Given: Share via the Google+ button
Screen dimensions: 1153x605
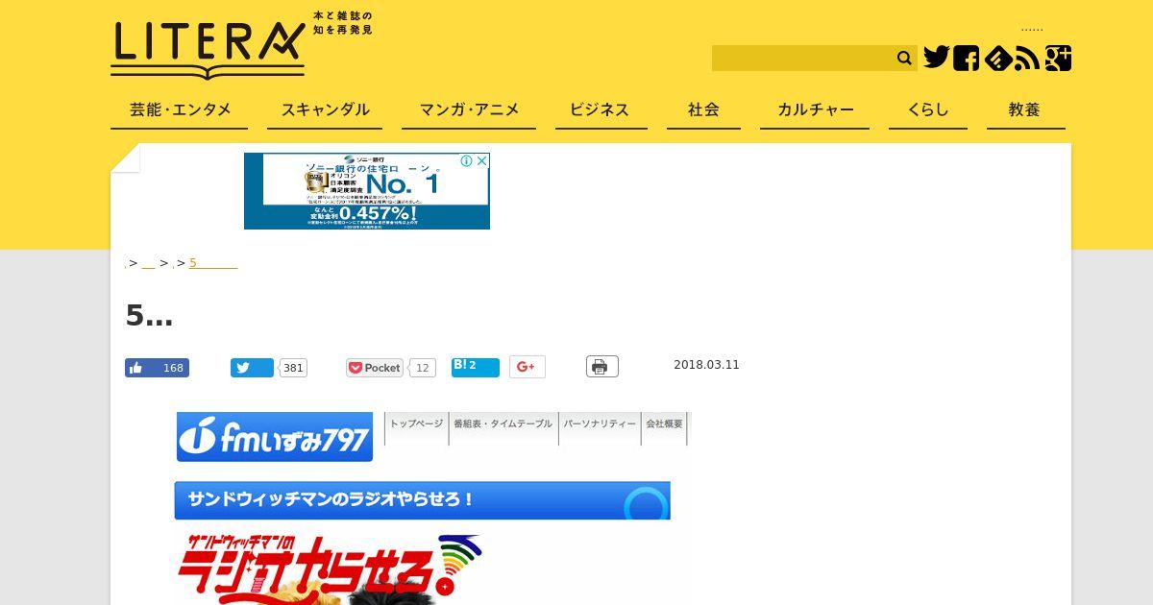Looking at the screenshot, I should point(527,367).
